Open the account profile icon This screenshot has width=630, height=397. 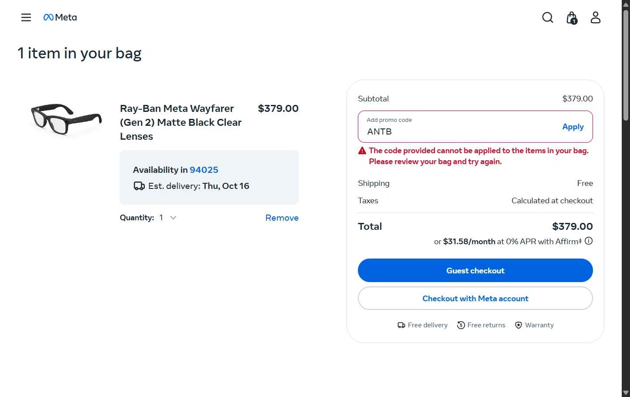tap(595, 17)
